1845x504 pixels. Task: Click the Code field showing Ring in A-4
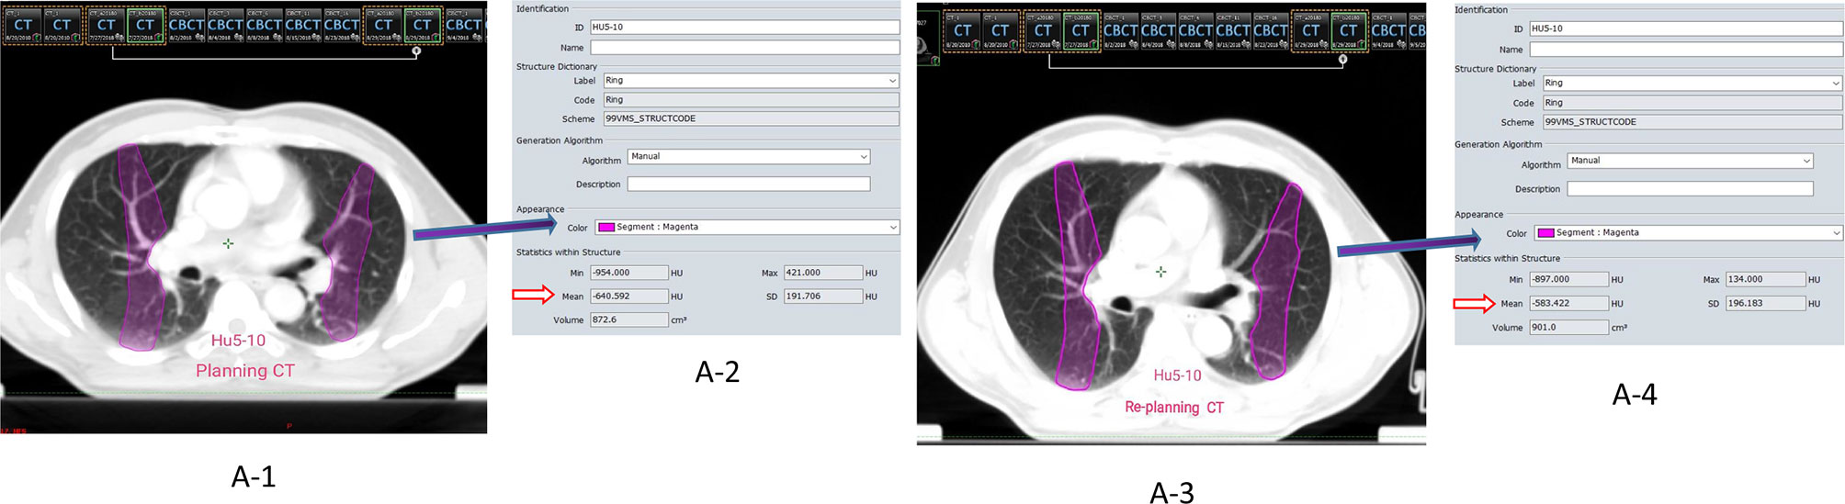1692,103
